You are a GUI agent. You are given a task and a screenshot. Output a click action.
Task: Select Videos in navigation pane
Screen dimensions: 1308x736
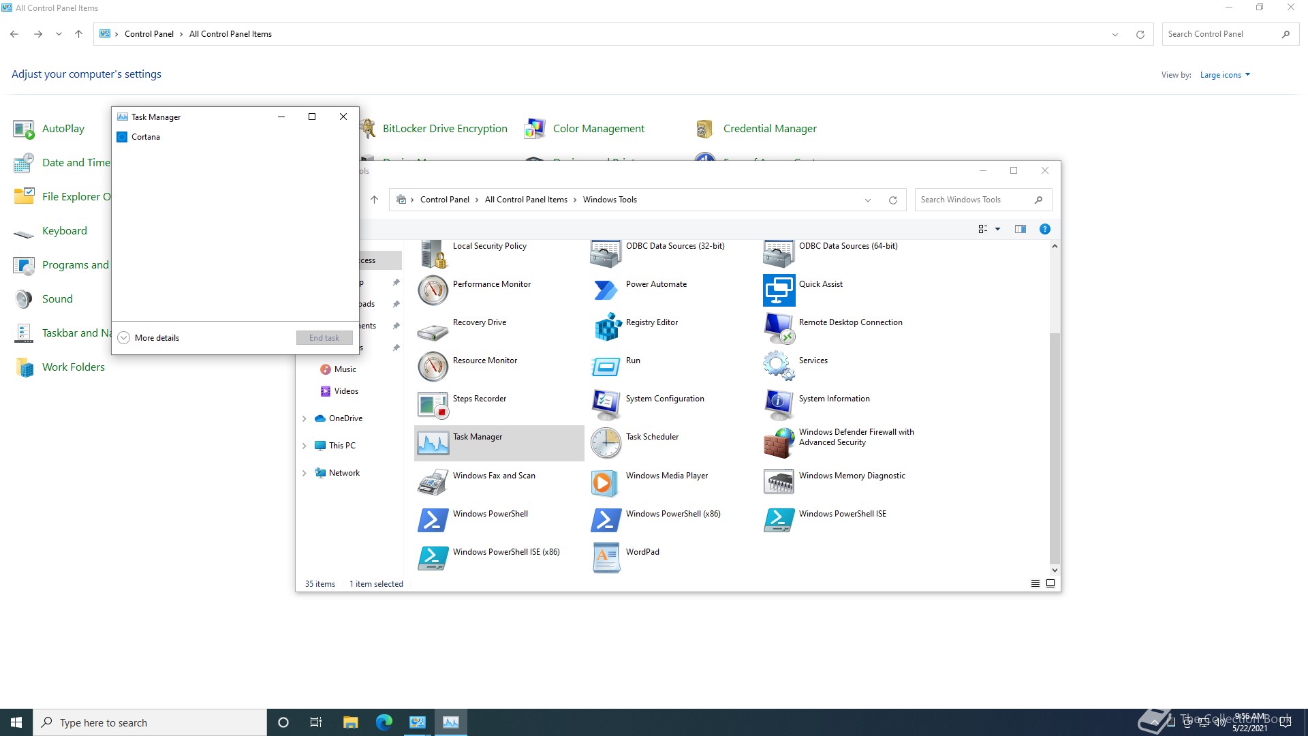[x=346, y=391]
